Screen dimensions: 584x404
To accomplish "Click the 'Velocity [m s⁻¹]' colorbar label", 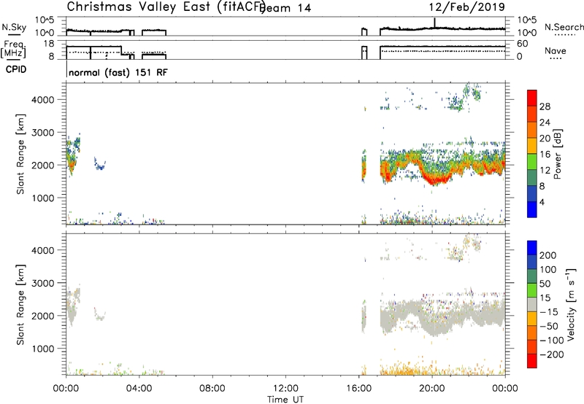I will (571, 304).
